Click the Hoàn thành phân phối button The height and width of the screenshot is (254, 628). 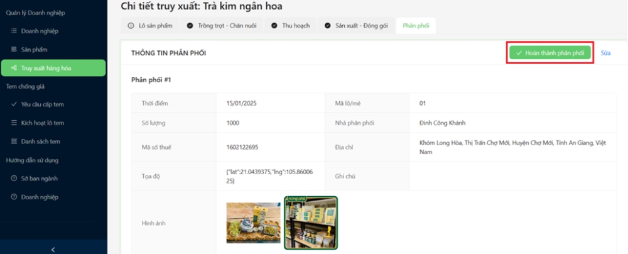(550, 53)
